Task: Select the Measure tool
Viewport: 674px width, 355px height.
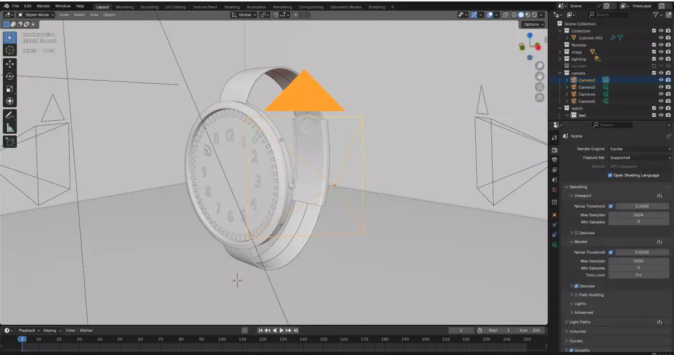Action: [x=10, y=128]
